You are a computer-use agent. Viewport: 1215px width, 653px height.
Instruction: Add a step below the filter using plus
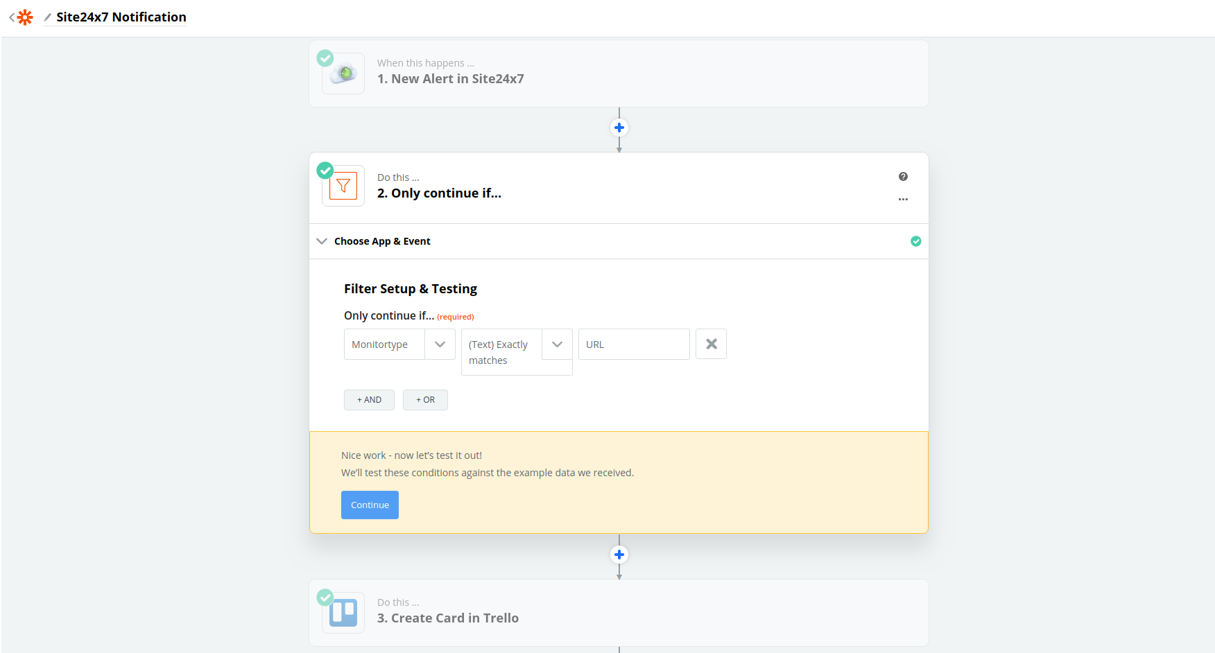coord(619,555)
